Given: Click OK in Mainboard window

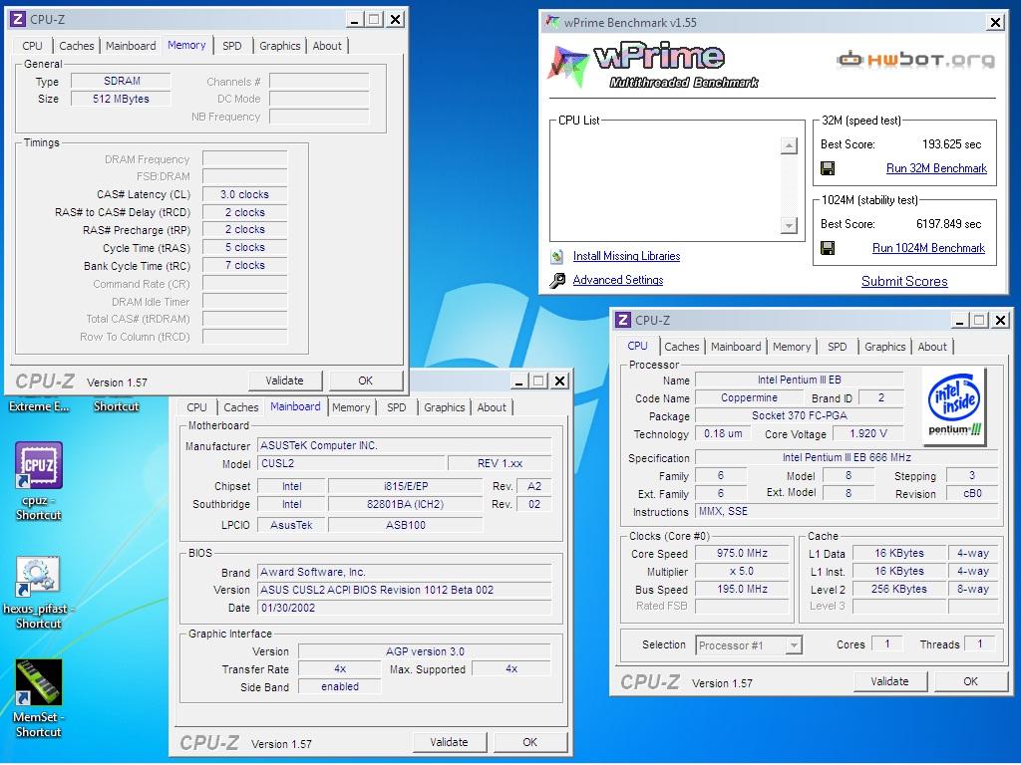Looking at the screenshot, I should click(x=530, y=742).
